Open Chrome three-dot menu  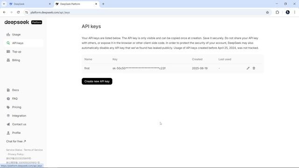295,13
